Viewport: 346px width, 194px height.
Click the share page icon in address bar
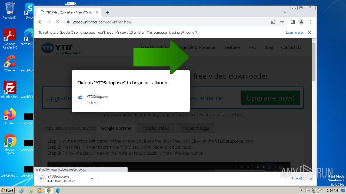point(273,22)
